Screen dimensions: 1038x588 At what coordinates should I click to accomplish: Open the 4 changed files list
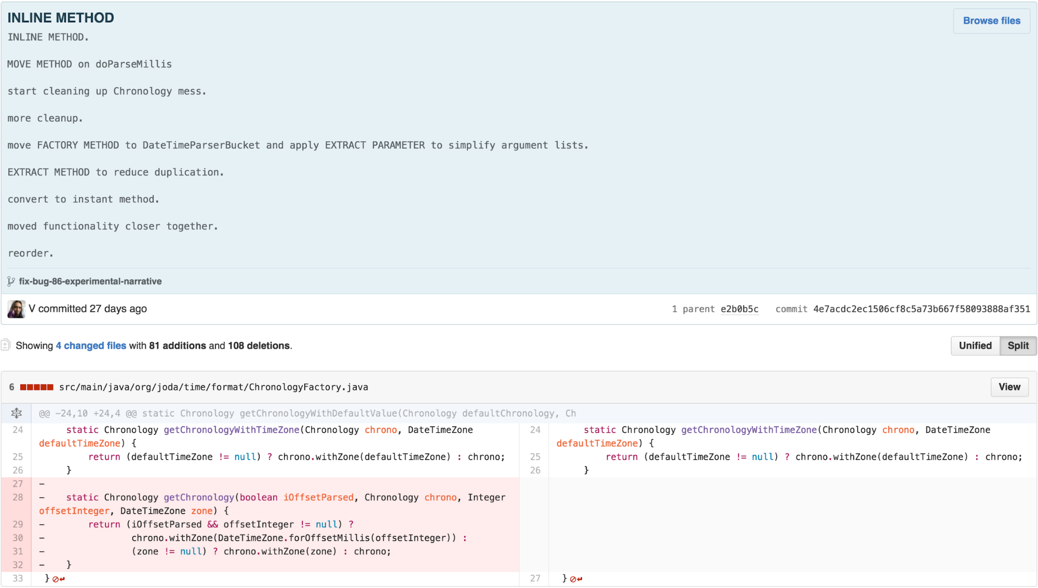pyautogui.click(x=91, y=346)
